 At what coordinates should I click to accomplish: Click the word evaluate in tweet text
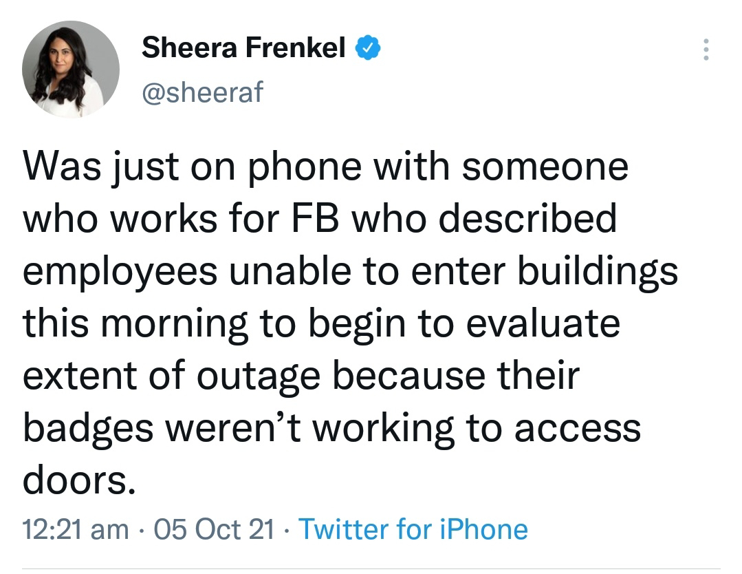(x=543, y=323)
